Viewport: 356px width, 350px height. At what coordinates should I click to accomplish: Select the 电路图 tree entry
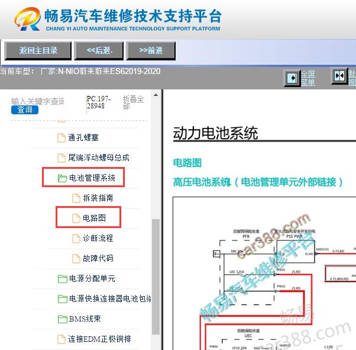coord(94,218)
